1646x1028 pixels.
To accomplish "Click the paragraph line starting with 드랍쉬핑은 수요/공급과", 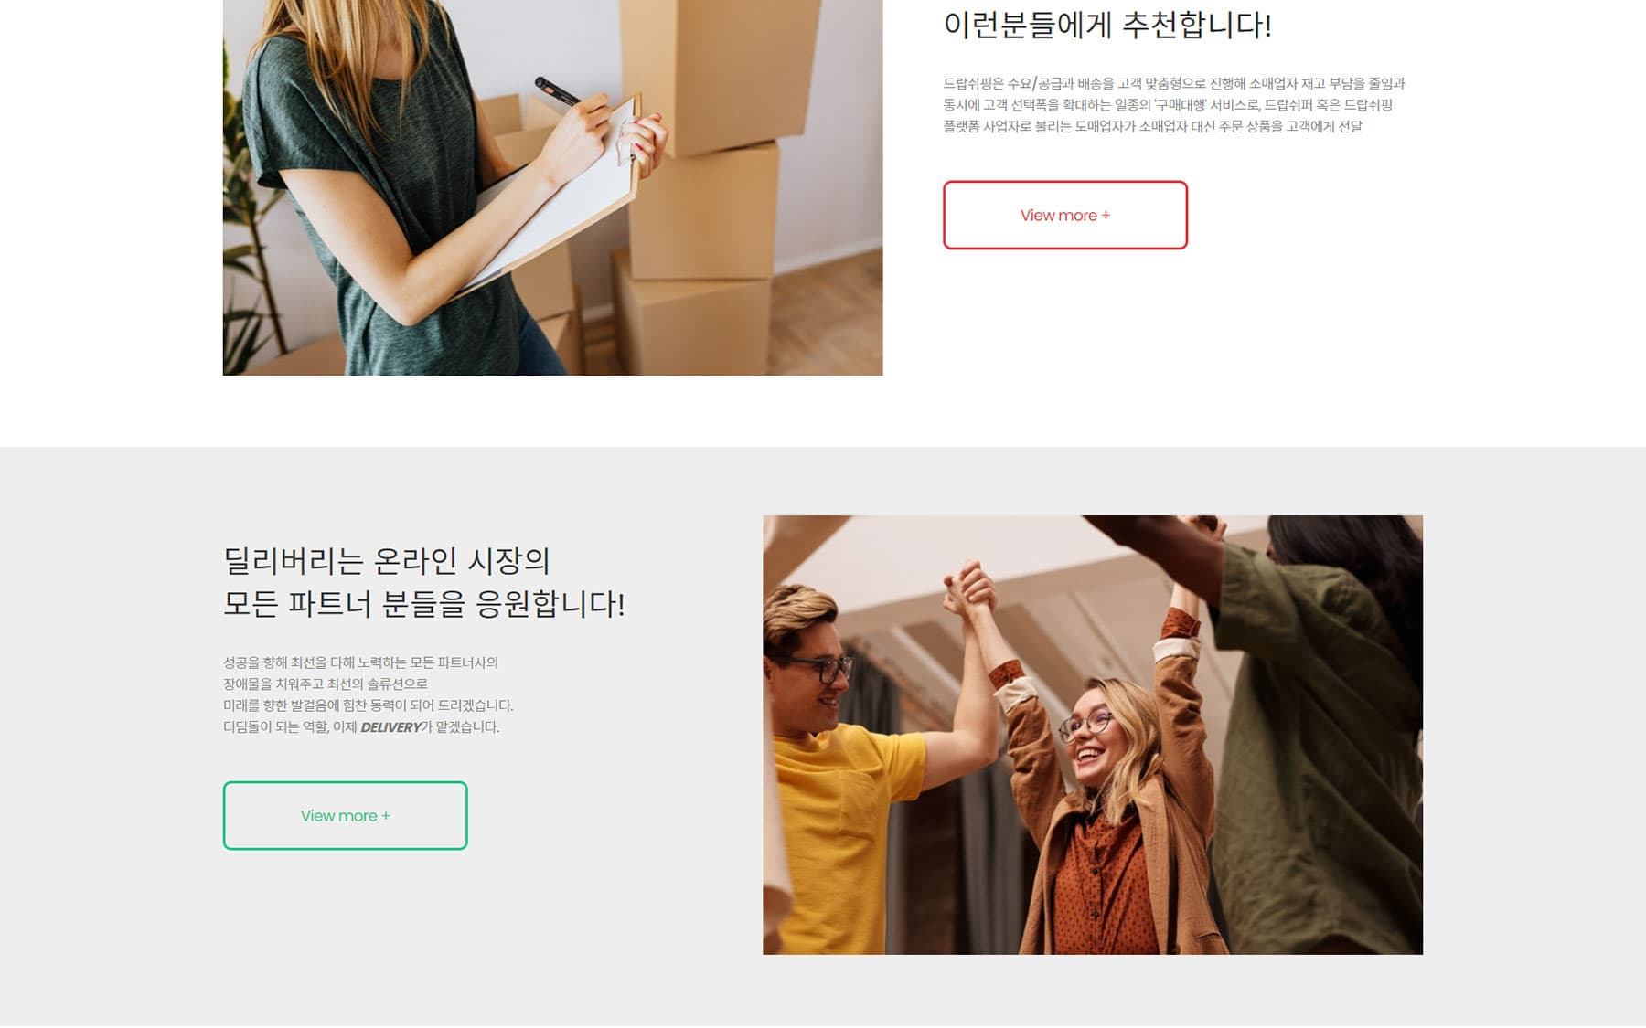I will pyautogui.click(x=1174, y=83).
